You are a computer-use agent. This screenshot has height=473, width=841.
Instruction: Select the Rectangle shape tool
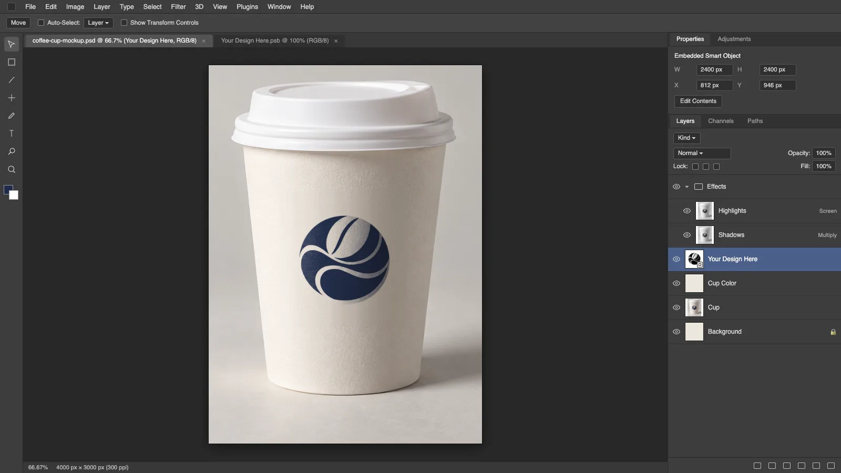(x=11, y=62)
